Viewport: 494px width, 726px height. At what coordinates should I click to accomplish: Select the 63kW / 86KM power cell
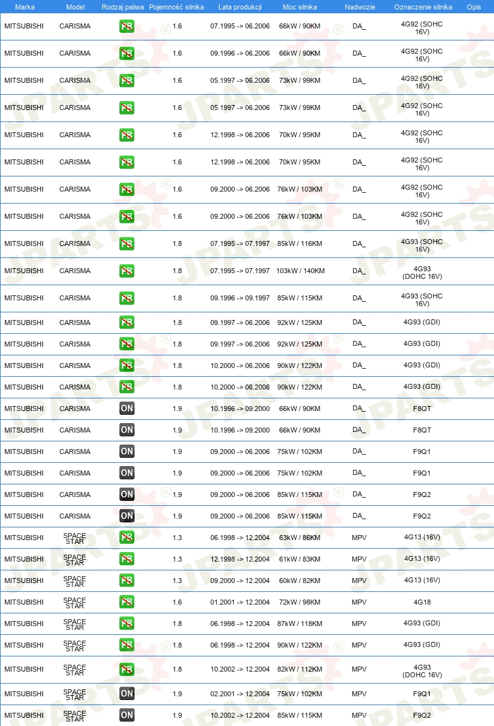[299, 538]
